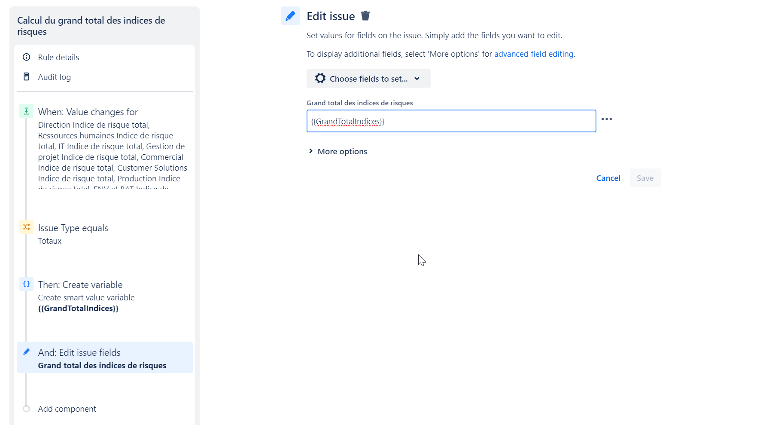Click the rule title Calcul du grand total
Image resolution: width=760 pixels, height=425 pixels.
[x=91, y=26]
